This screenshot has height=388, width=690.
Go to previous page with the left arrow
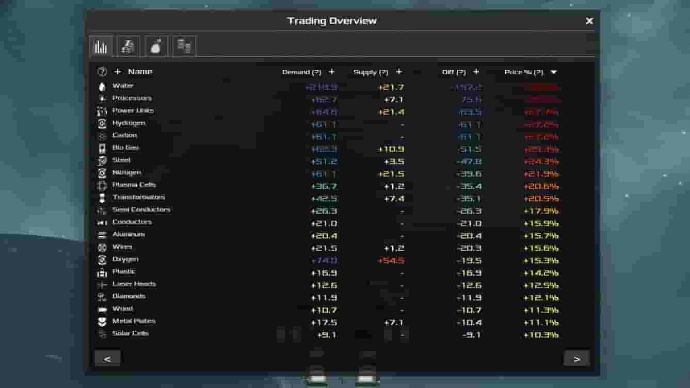[x=108, y=358]
